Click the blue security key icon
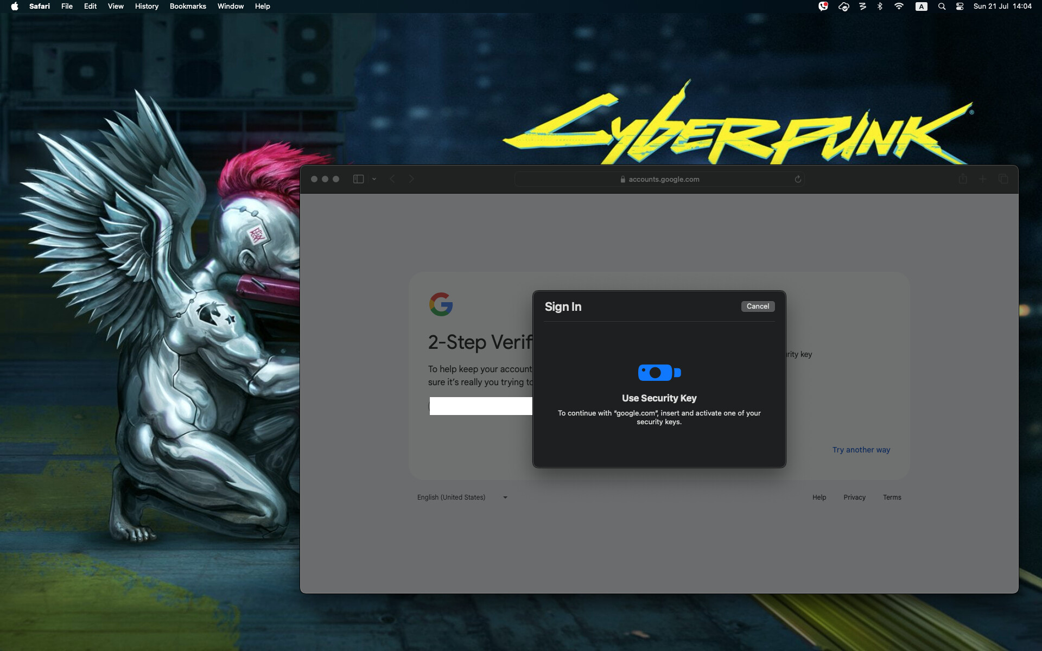The width and height of the screenshot is (1042, 651). pyautogui.click(x=659, y=373)
